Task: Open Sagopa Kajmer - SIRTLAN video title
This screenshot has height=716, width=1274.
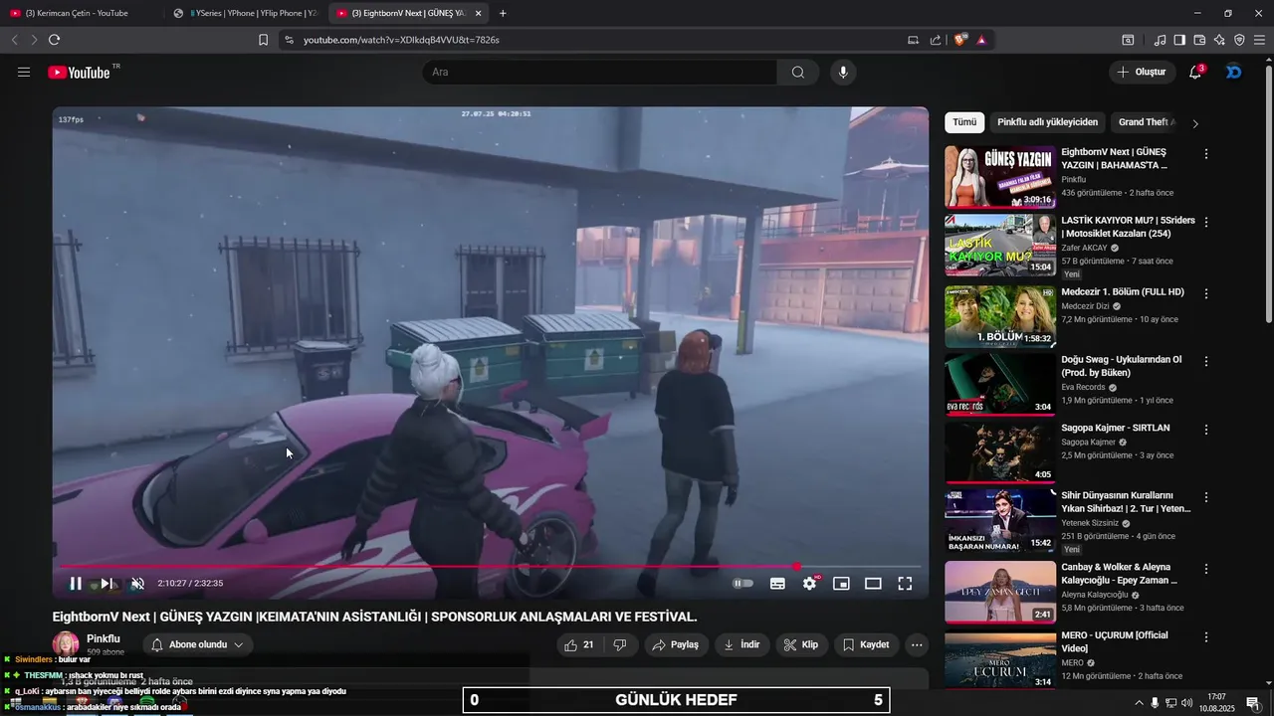Action: pos(1115,428)
